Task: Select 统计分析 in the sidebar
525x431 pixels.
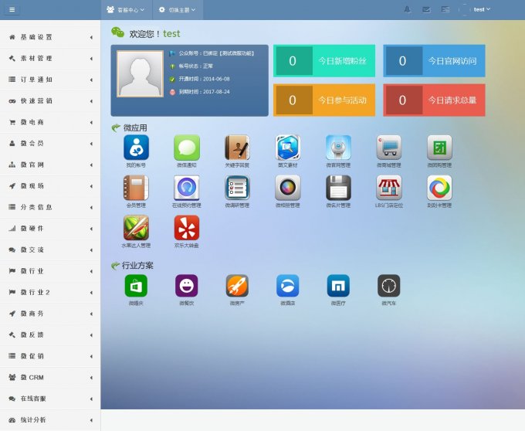Action: (50, 419)
